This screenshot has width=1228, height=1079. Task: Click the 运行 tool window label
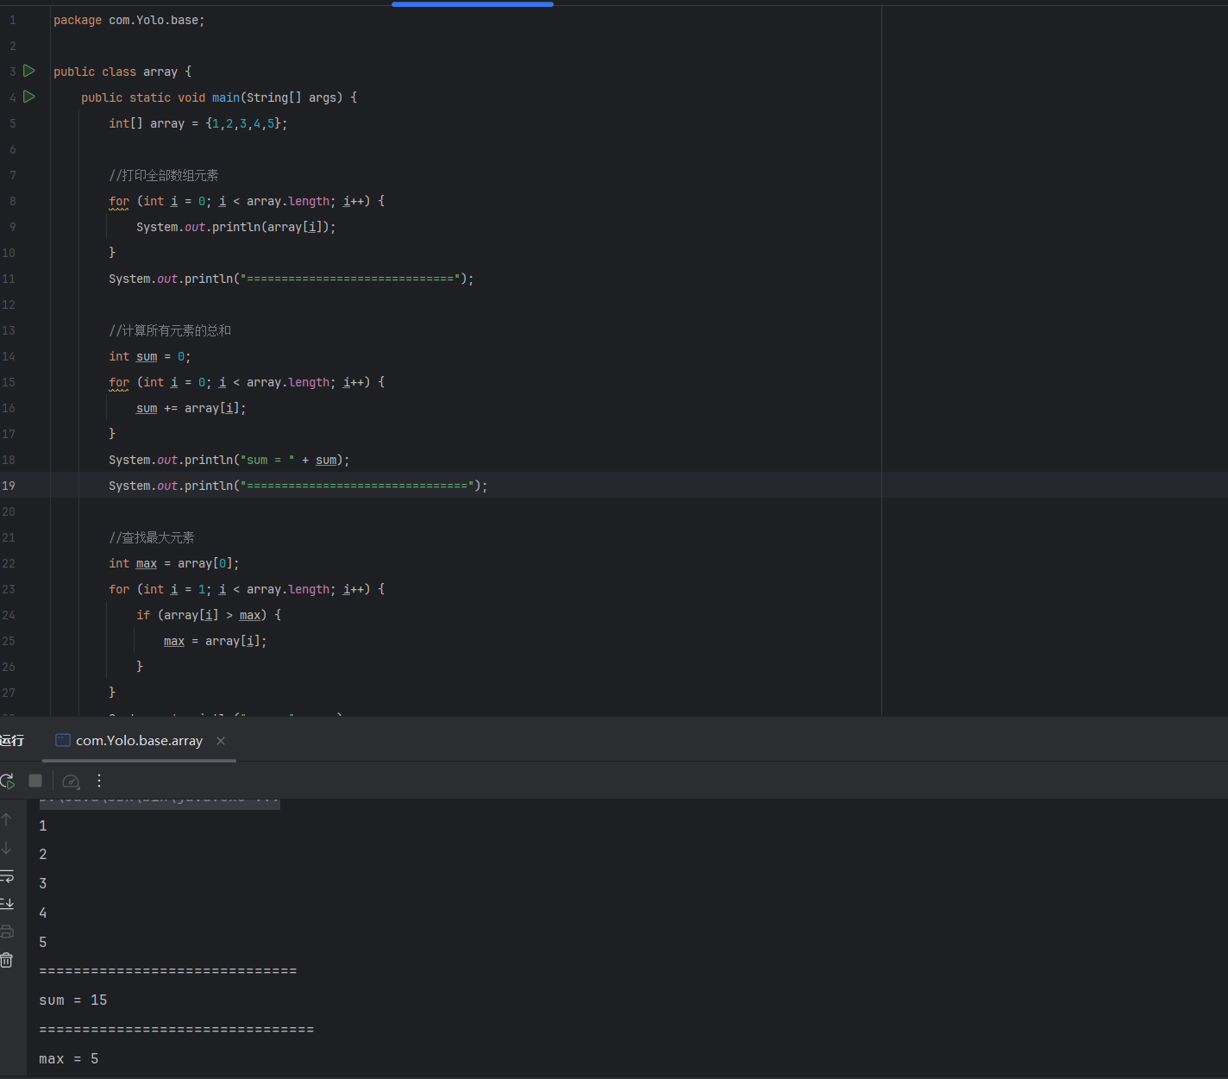coord(12,741)
